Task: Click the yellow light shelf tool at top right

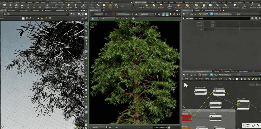Action: click(x=146, y=5)
